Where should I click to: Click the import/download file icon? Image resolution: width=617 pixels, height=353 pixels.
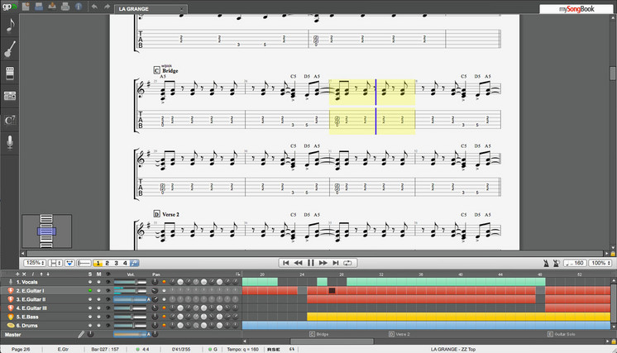coord(52,7)
